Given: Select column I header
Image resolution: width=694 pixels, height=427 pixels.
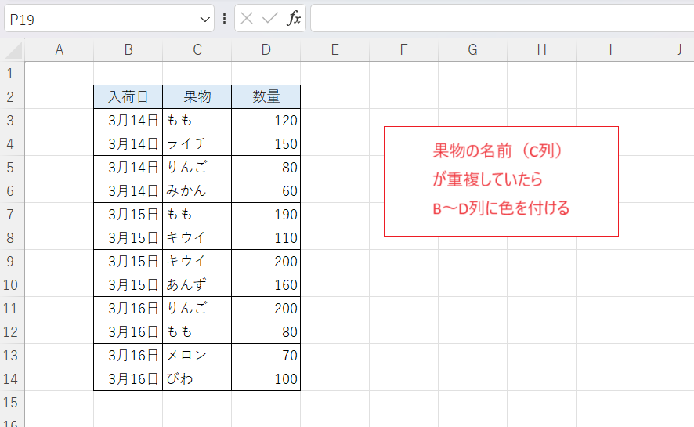Looking at the screenshot, I should point(610,50).
